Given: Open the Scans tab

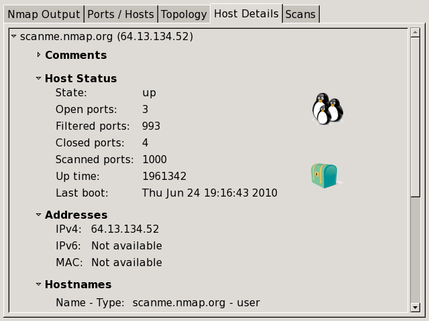Looking at the screenshot, I should click(300, 14).
